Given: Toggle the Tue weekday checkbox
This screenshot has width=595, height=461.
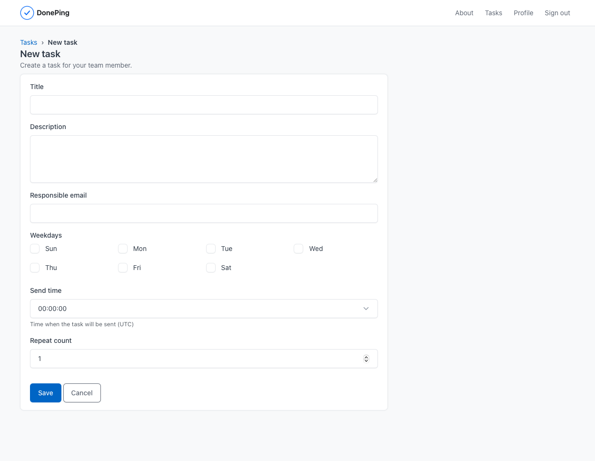Looking at the screenshot, I should (x=211, y=249).
